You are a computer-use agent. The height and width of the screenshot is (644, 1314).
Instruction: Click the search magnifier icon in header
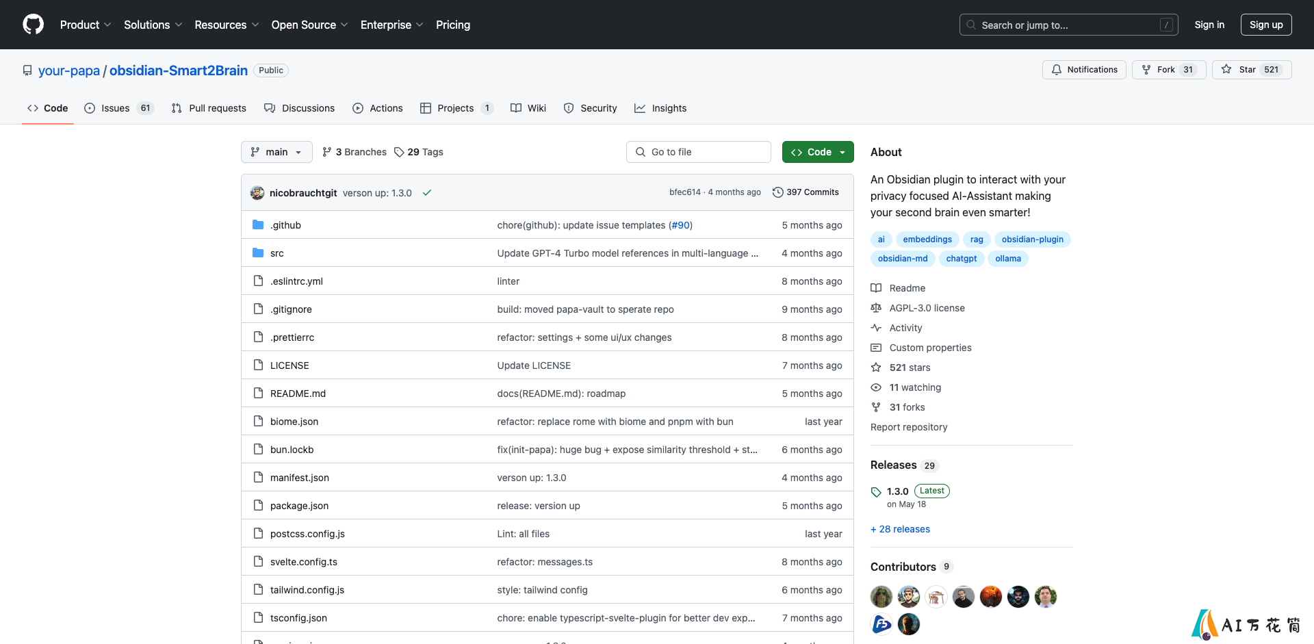[x=971, y=25]
